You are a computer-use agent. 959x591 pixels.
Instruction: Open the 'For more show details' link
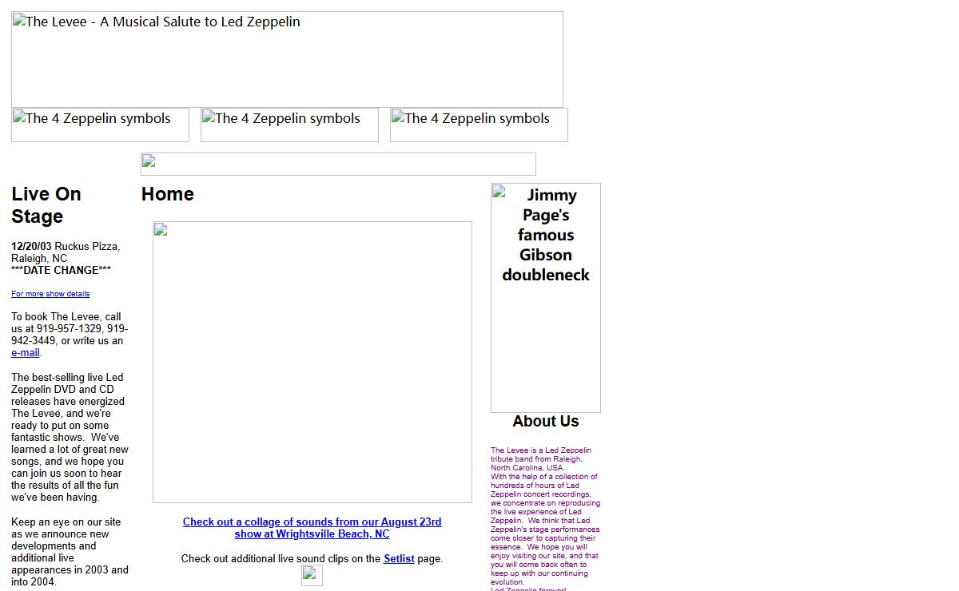(x=50, y=294)
